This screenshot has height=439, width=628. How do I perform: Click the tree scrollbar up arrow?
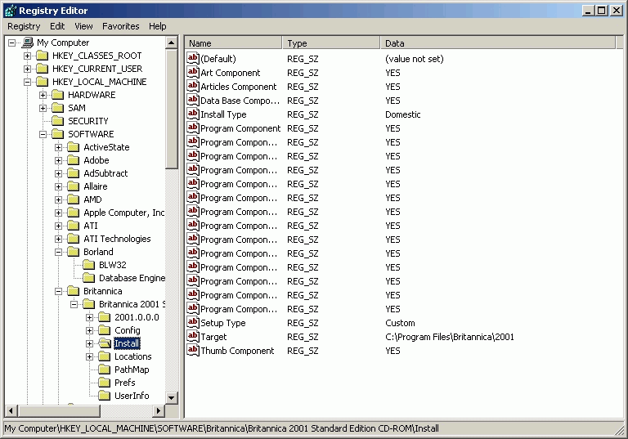pos(172,43)
